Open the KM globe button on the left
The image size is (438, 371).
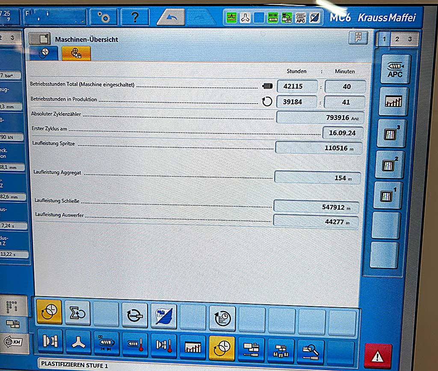click(x=13, y=342)
